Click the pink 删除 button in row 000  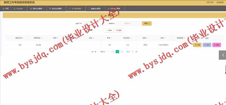pos(217,45)
